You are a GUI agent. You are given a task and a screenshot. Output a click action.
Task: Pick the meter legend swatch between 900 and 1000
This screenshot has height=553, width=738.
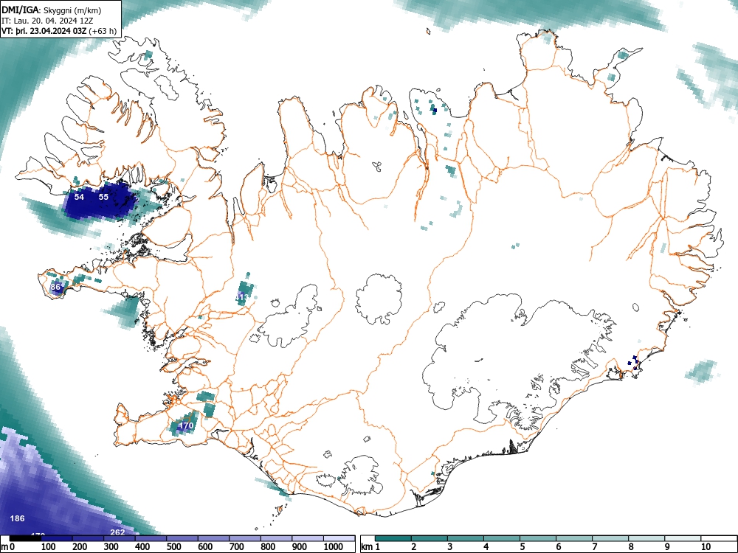(x=308, y=538)
